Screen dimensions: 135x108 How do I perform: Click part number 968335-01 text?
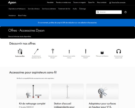[26, 107]
